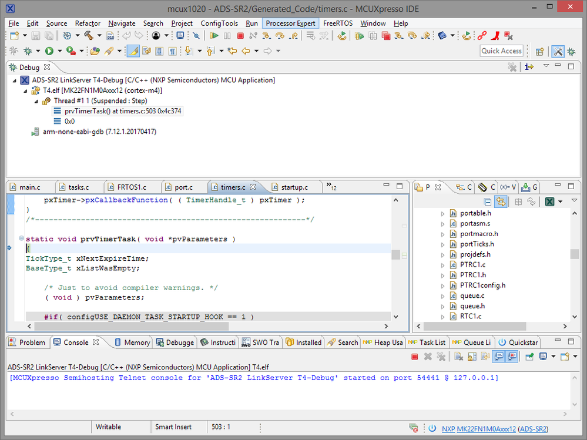Image resolution: width=587 pixels, height=440 pixels.
Task: Collapse the ADS-SR2 LinkServer T4-Debug node
Action: click(14, 80)
